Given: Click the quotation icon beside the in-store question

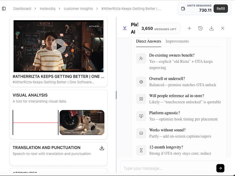Looking at the screenshot, I should 141,99.
